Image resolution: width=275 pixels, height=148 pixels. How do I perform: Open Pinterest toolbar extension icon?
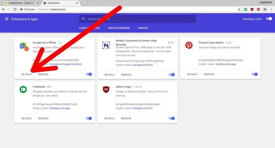258,9
